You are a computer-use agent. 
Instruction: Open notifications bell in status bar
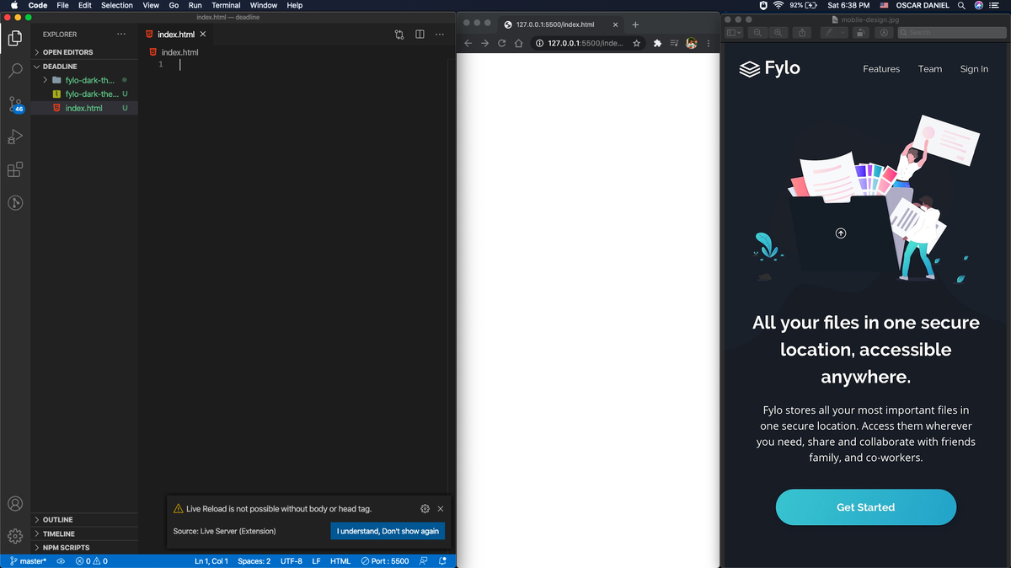(x=442, y=561)
